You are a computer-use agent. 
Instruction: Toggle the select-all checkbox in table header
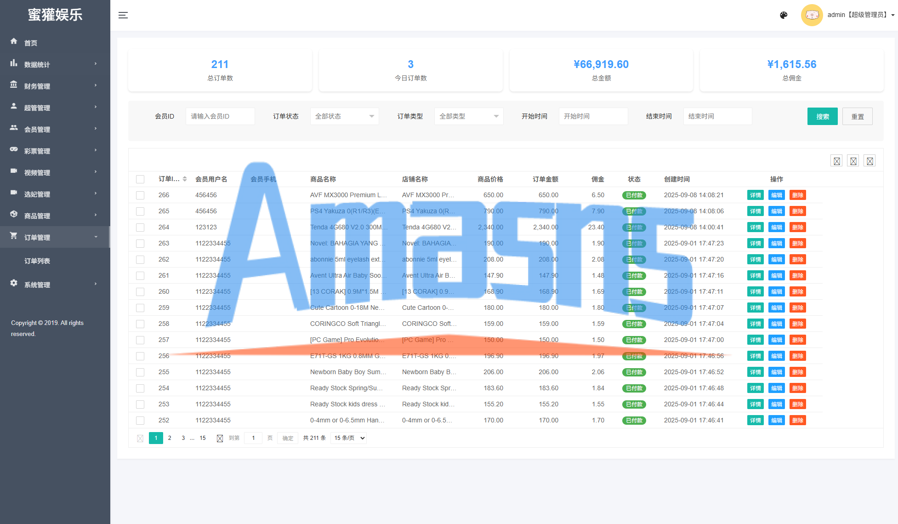[x=140, y=179]
